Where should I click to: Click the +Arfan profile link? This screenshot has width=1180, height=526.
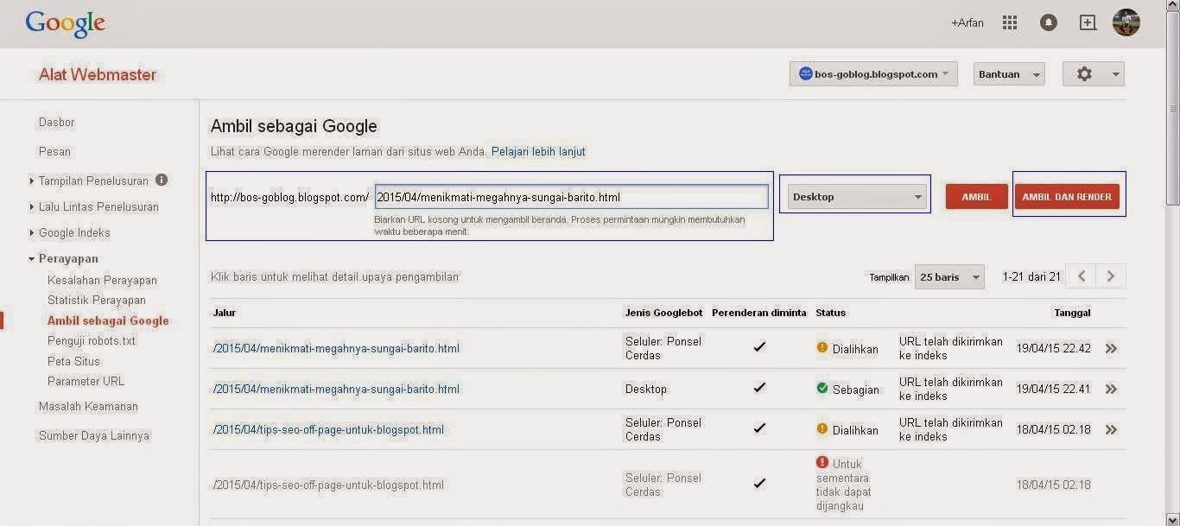(x=967, y=23)
